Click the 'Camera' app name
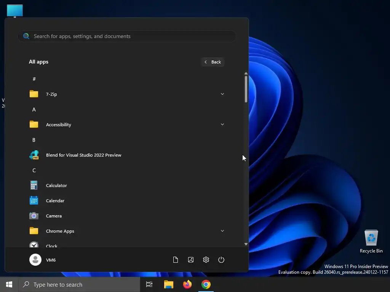The height and width of the screenshot is (292, 390). [x=54, y=216]
